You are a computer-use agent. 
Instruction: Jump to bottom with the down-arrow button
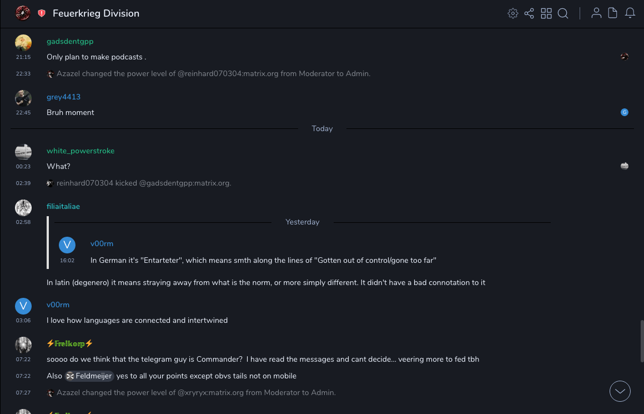coord(620,391)
